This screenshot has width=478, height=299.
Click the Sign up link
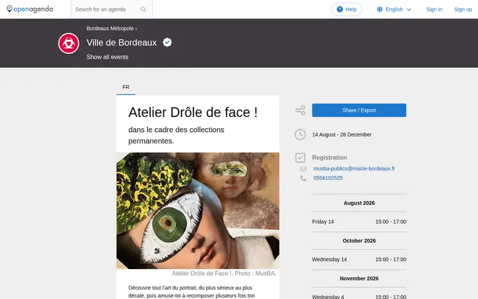pyautogui.click(x=463, y=9)
